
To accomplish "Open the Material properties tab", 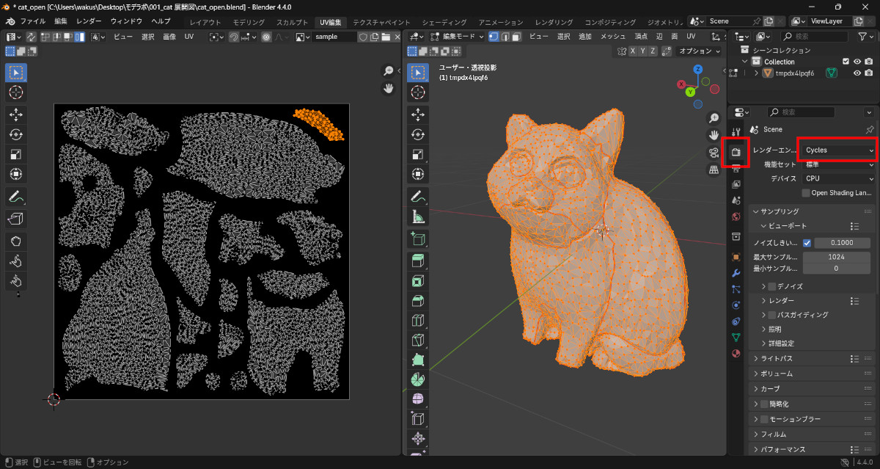I will 736,353.
